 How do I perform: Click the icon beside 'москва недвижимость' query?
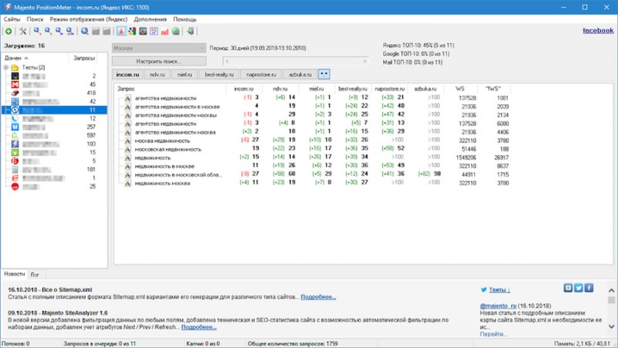tap(127, 141)
